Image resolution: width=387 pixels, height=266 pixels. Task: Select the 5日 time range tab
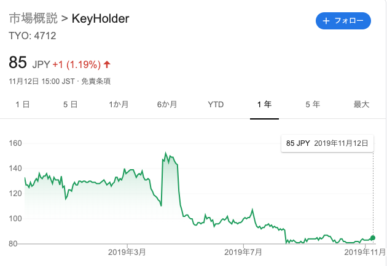point(71,104)
